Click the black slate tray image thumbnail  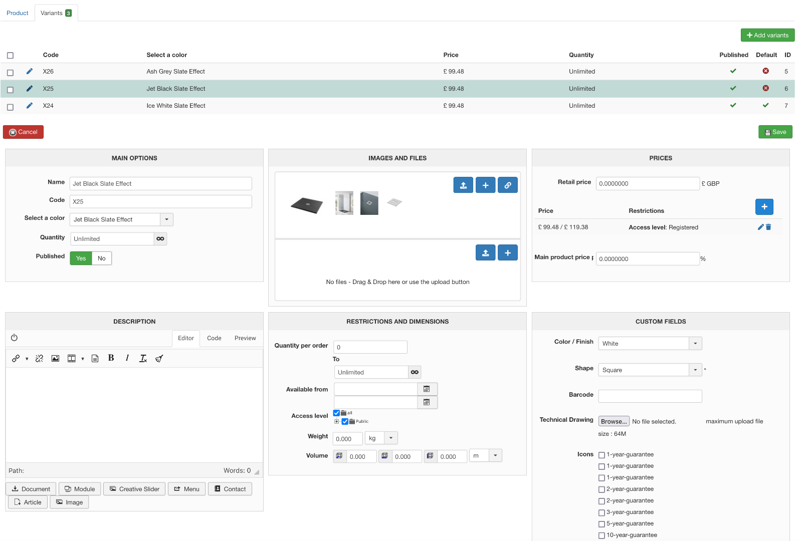307,204
